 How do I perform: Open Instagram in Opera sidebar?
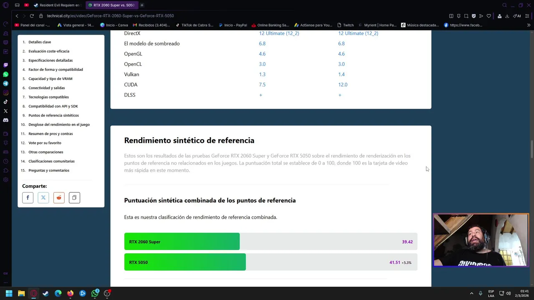click(x=5, y=92)
